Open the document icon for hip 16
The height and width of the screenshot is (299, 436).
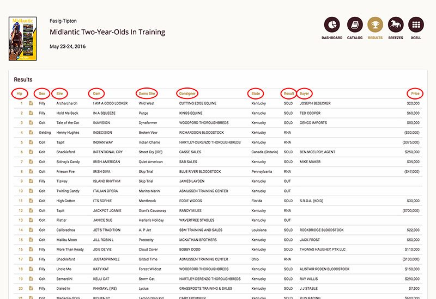(31, 250)
